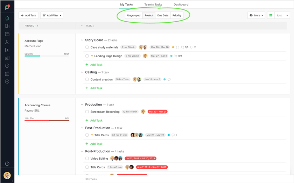This screenshot has width=294, height=183.
Task: Switch to the My Tasks tab
Action: (126, 5)
